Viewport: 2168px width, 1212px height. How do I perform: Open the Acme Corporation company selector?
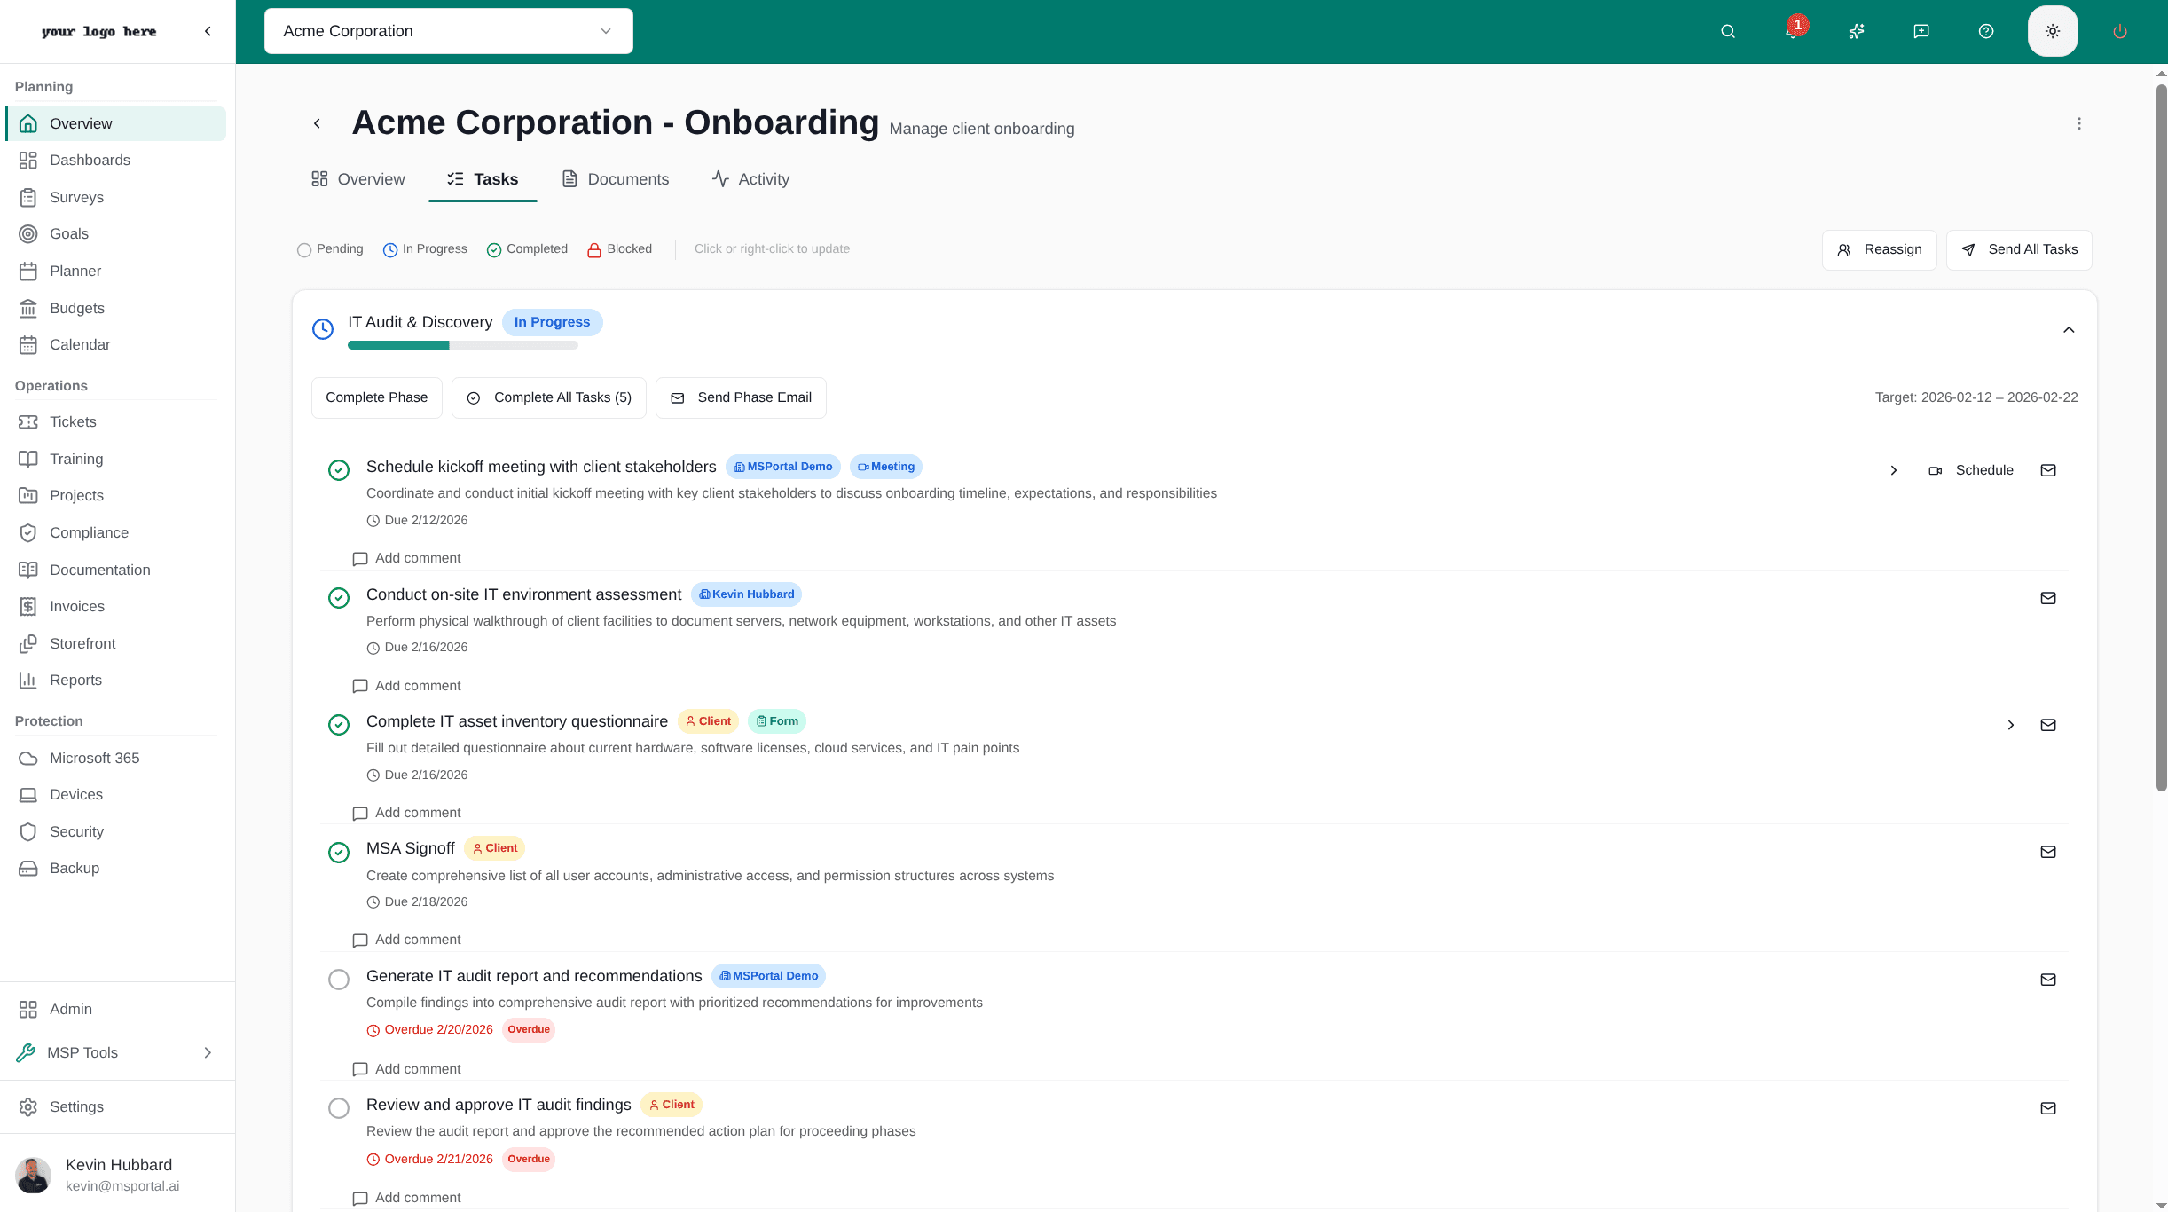click(448, 30)
